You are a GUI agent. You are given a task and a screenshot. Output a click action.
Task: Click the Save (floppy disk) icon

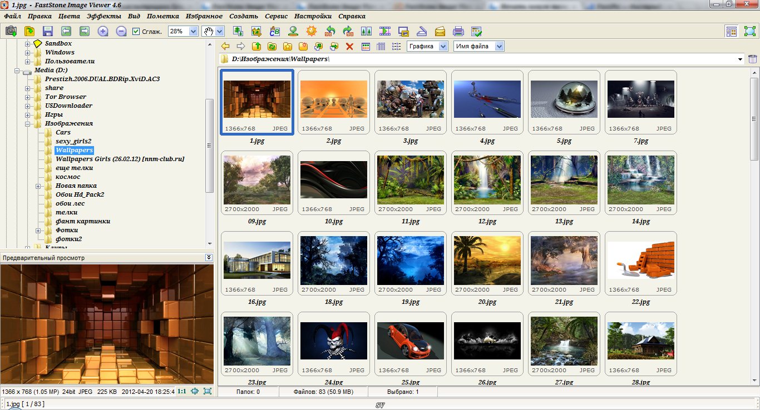pyautogui.click(x=48, y=32)
